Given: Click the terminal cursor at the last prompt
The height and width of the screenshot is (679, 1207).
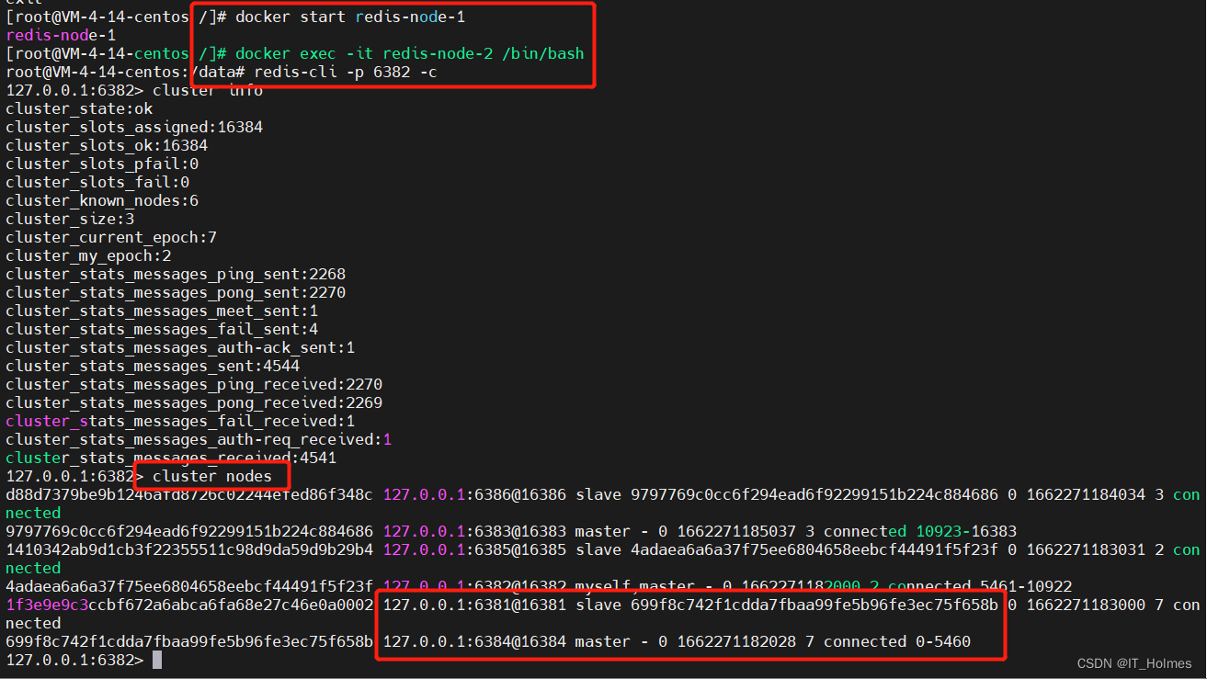Looking at the screenshot, I should [x=157, y=660].
